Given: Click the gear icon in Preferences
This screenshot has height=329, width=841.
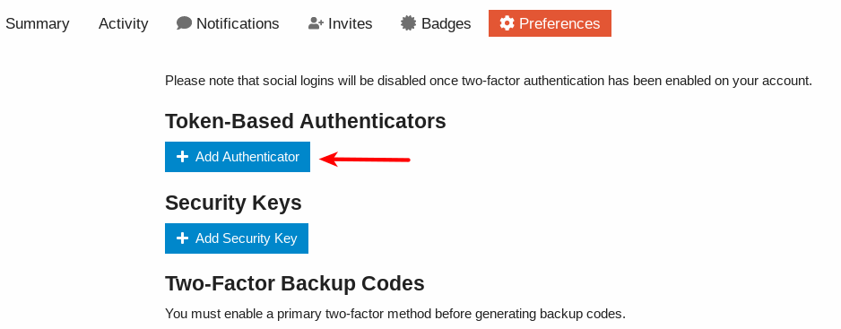Looking at the screenshot, I should pyautogui.click(x=507, y=23).
